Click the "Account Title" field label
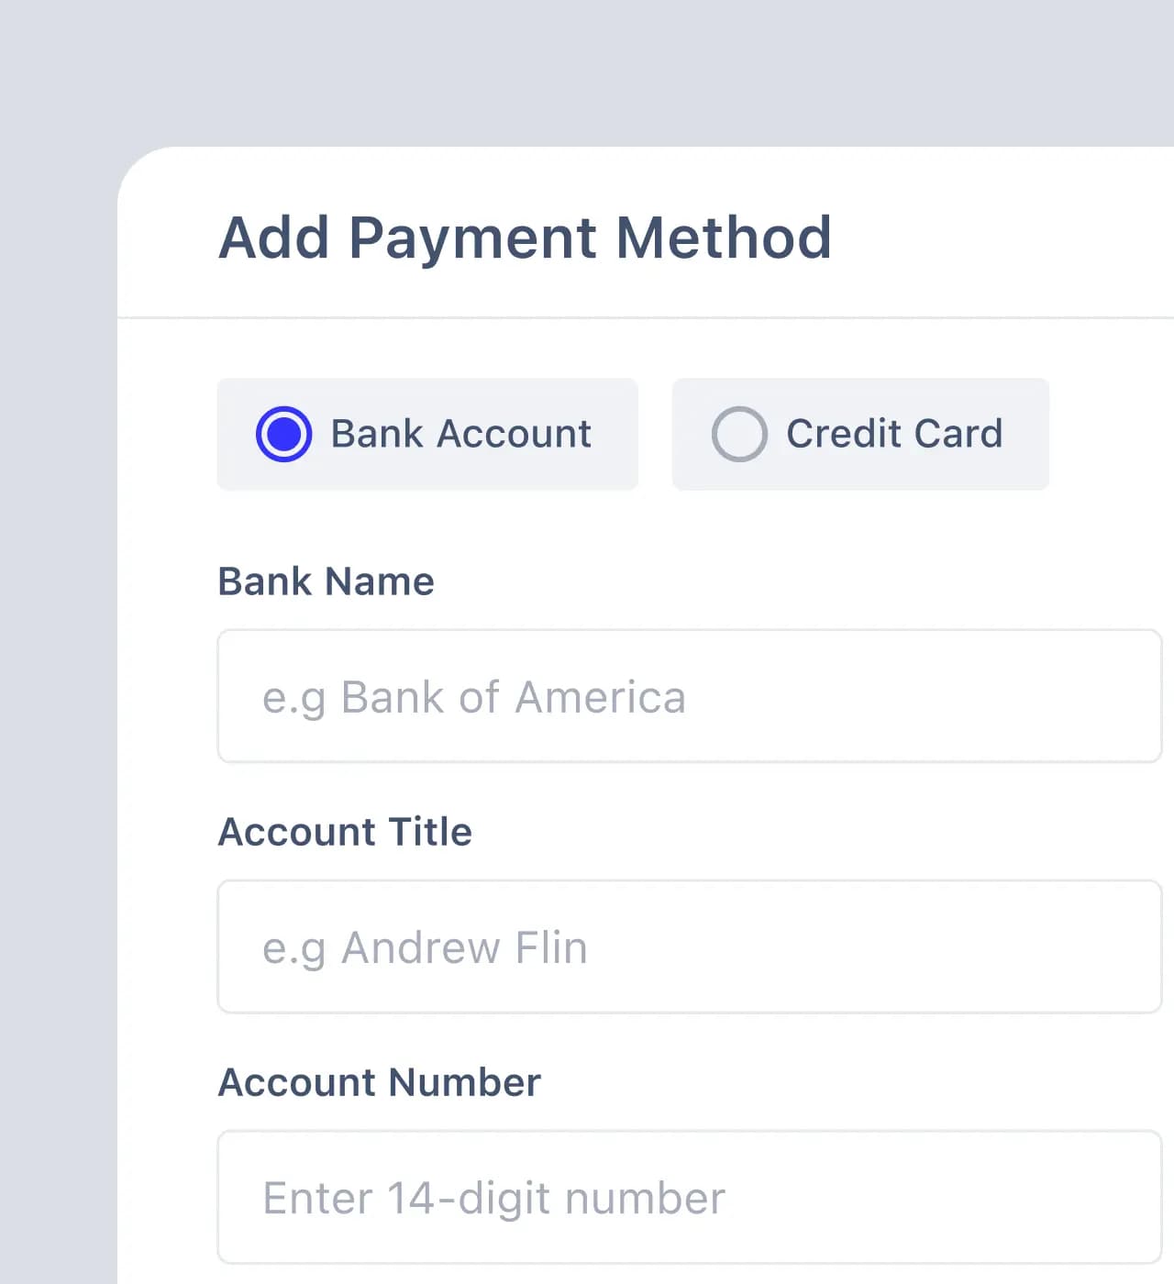Image resolution: width=1174 pixels, height=1284 pixels. (345, 832)
